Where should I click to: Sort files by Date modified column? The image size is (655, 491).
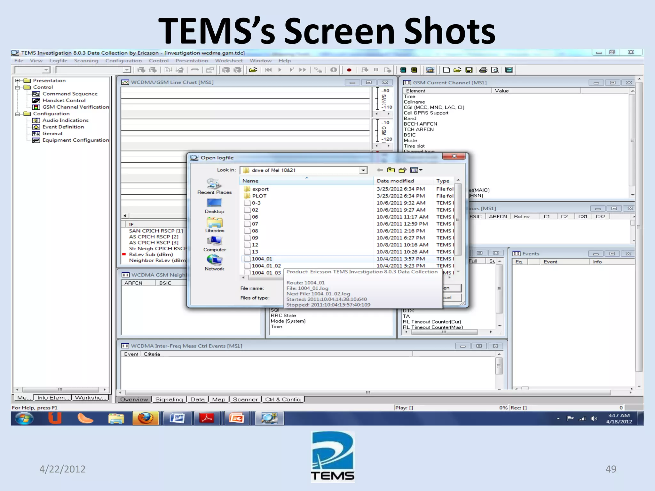403,181
